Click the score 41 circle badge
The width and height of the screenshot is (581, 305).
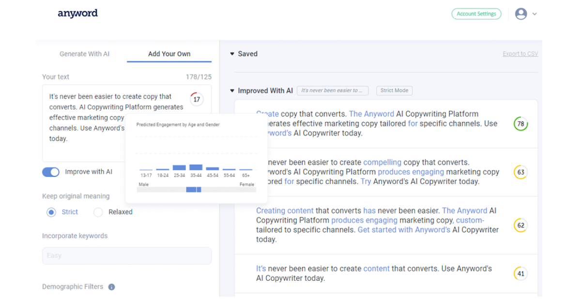pyautogui.click(x=520, y=274)
